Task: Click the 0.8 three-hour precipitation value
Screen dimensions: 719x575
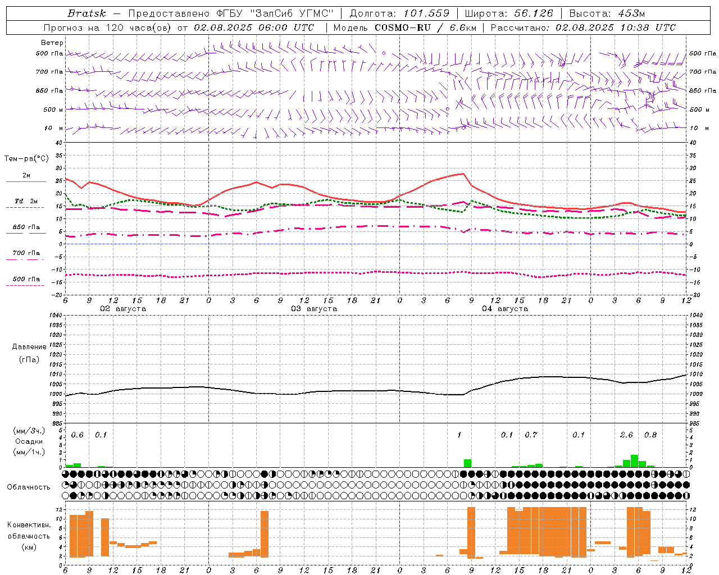Action: click(x=650, y=435)
